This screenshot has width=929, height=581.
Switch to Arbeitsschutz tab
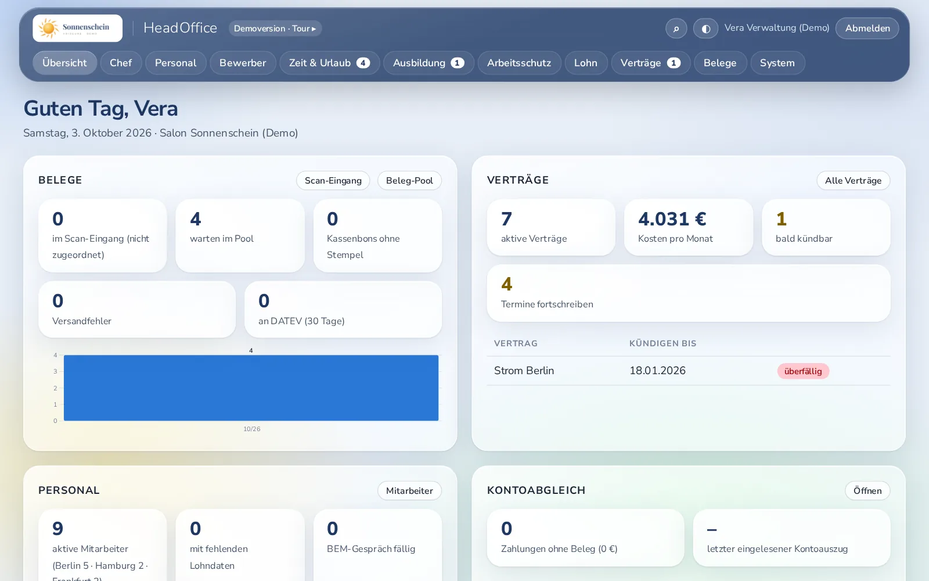tap(519, 63)
